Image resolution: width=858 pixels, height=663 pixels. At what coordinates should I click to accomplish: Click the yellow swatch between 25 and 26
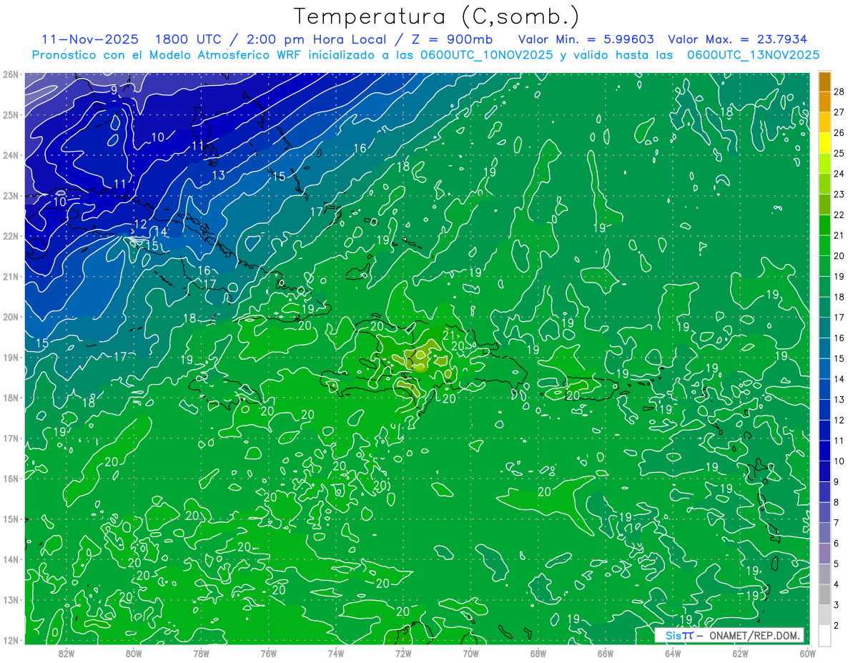pos(824,143)
